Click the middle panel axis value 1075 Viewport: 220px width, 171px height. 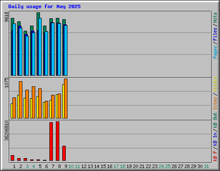click(6, 83)
